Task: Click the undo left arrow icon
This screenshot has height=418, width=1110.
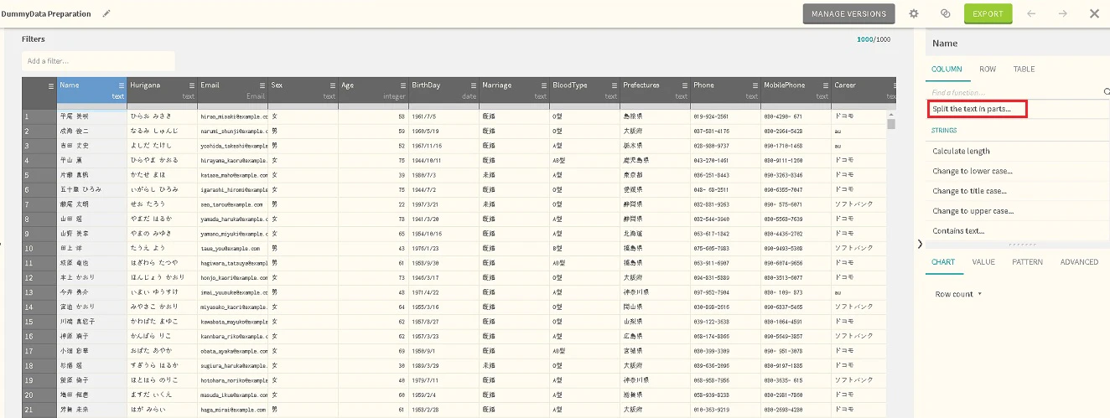Action: coord(1031,13)
